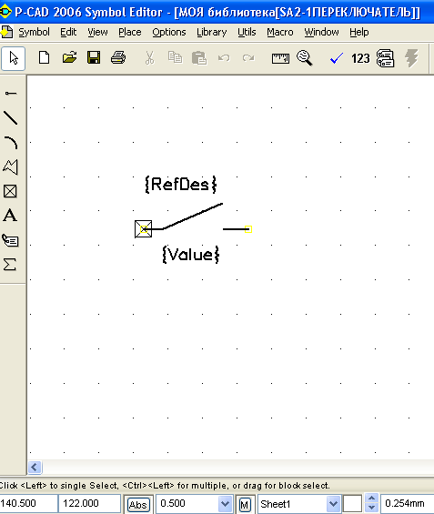
Task: Select the Place IEEE Symbol sigma tool
Action: click(x=10, y=265)
